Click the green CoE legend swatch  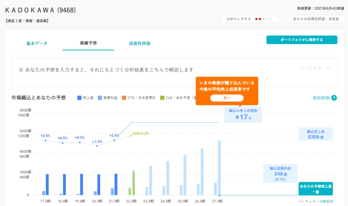(x=162, y=98)
